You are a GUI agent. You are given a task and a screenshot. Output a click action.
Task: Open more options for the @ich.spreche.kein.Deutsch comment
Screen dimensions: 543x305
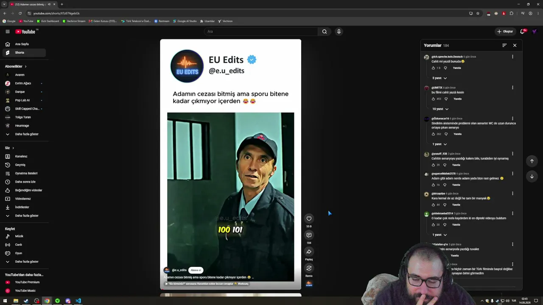point(512,57)
